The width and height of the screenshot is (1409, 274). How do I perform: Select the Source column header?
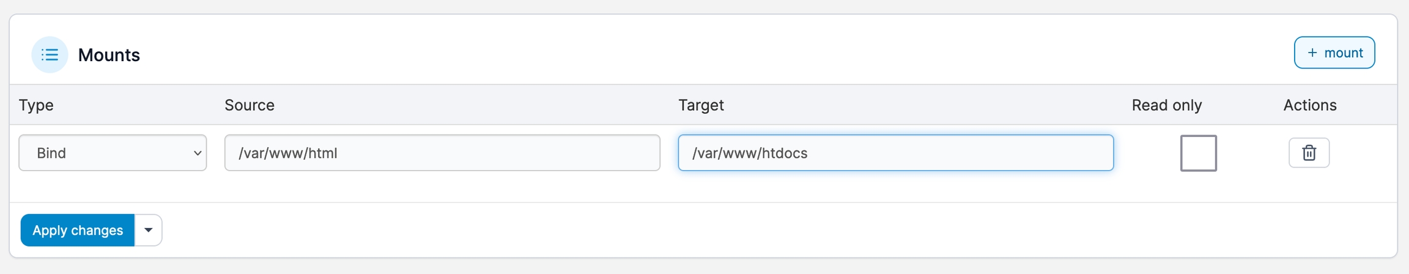250,105
